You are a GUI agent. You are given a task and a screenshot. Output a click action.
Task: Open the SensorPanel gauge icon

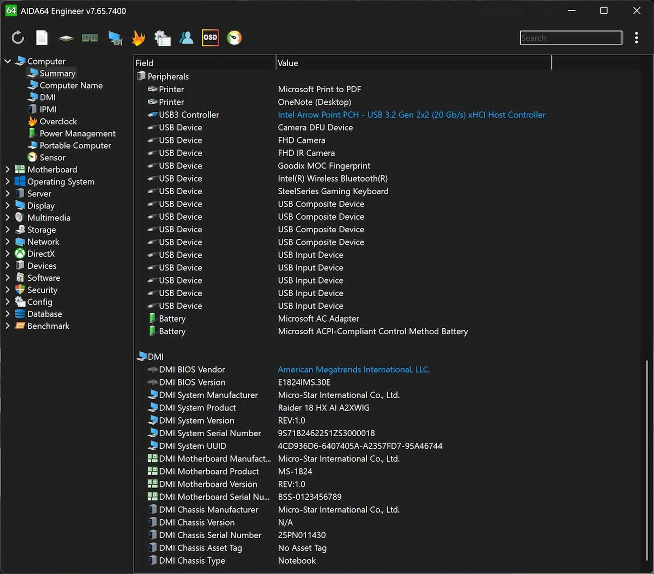(x=234, y=37)
